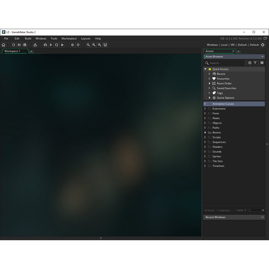Open the asset filter funnel icon
This screenshot has width=269, height=269.
pos(255,63)
